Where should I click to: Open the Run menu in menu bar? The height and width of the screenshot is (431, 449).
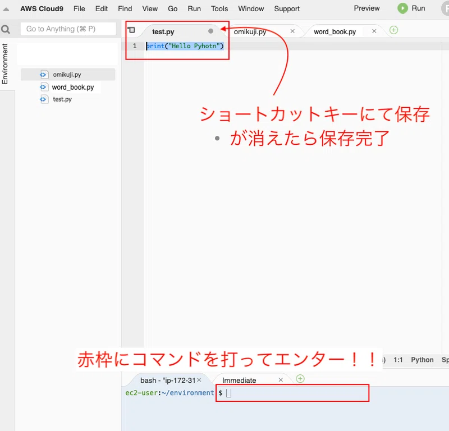[194, 9]
